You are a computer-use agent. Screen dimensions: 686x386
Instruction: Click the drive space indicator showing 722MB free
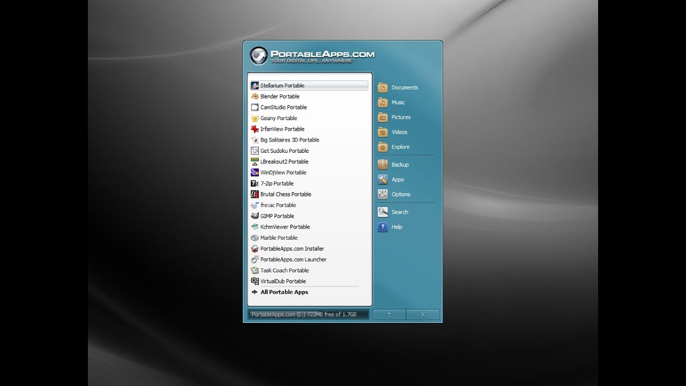point(308,314)
